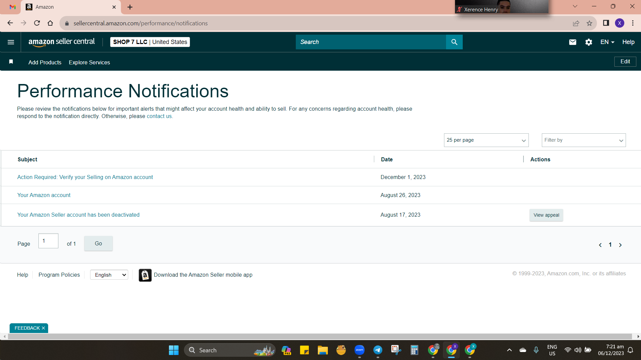The width and height of the screenshot is (641, 360).
Task: Open the Seller Central hamburger menu
Action: [x=11, y=42]
